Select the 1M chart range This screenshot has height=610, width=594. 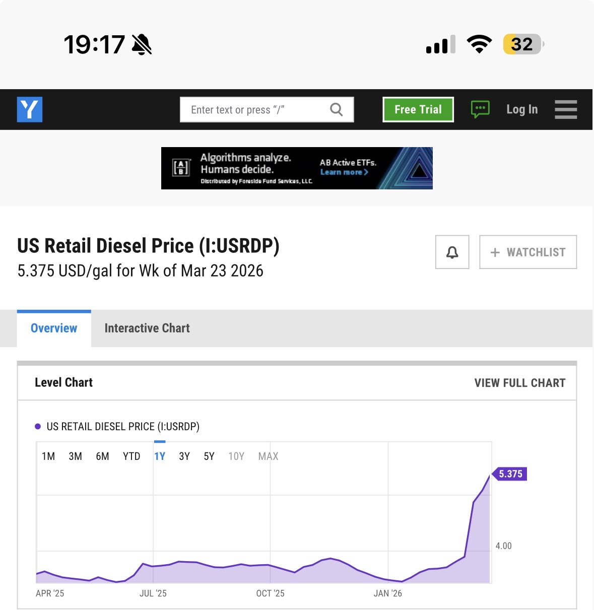[48, 456]
